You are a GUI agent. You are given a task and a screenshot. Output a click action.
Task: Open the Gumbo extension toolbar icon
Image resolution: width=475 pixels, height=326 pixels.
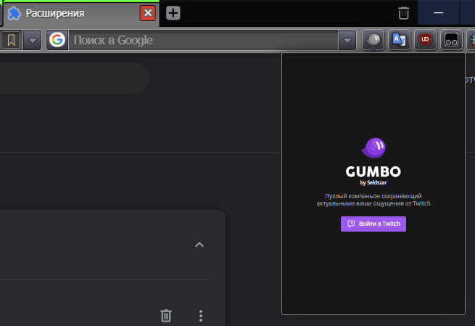click(x=373, y=40)
